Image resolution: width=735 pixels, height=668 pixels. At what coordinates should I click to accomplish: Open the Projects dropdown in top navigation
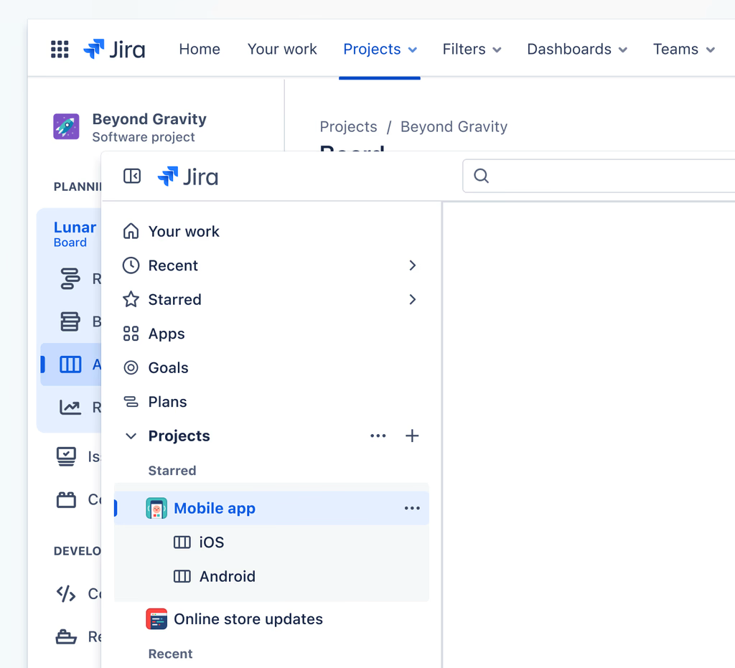click(380, 50)
